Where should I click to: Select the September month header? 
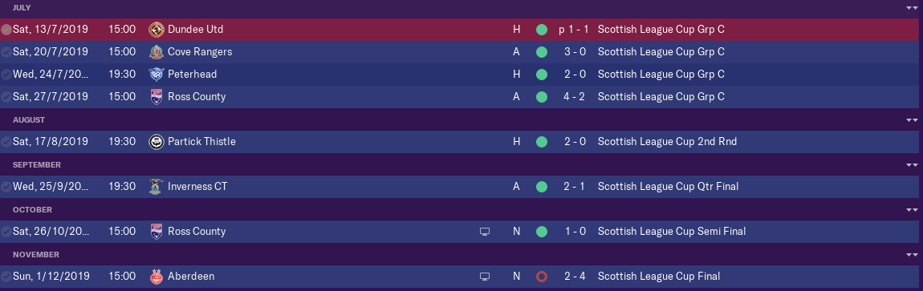(x=462, y=164)
